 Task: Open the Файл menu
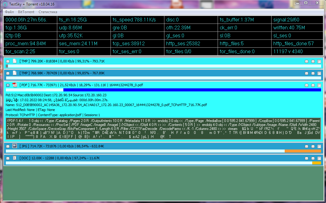pyautogui.click(x=9, y=12)
